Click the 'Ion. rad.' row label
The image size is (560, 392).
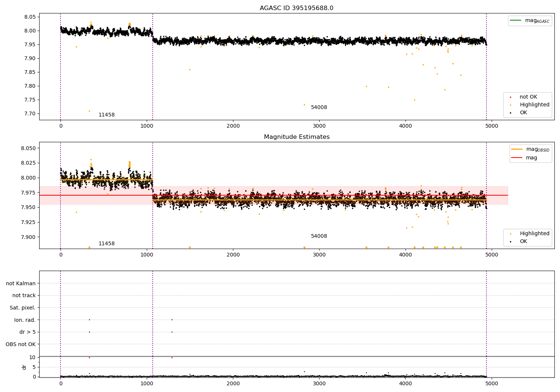pyautogui.click(x=25, y=320)
